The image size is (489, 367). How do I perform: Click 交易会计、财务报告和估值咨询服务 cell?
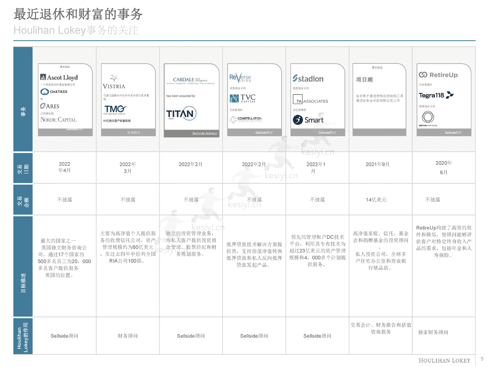pos(381,328)
